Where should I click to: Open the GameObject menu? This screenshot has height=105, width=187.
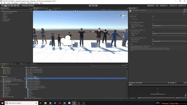[15, 3]
